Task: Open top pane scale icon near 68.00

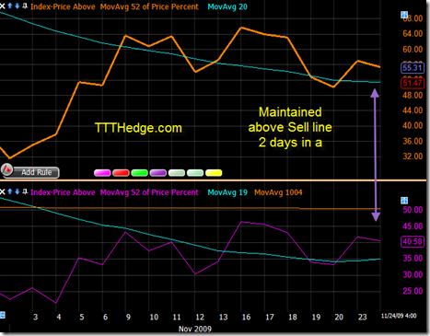Action: tap(404, 15)
